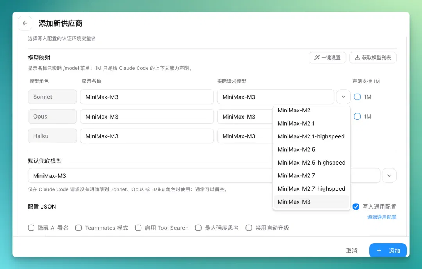
Task: Check 最大强度思考 checkbox
Action: (198, 228)
